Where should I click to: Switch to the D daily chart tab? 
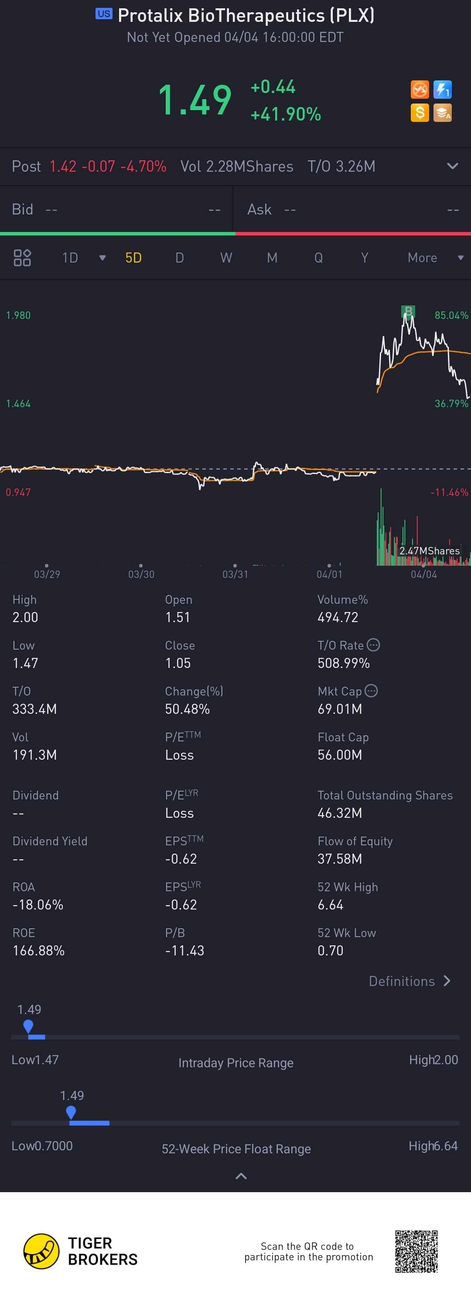[x=179, y=257]
